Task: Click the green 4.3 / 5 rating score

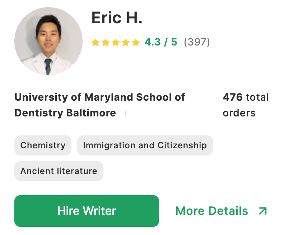Action: coord(161,42)
